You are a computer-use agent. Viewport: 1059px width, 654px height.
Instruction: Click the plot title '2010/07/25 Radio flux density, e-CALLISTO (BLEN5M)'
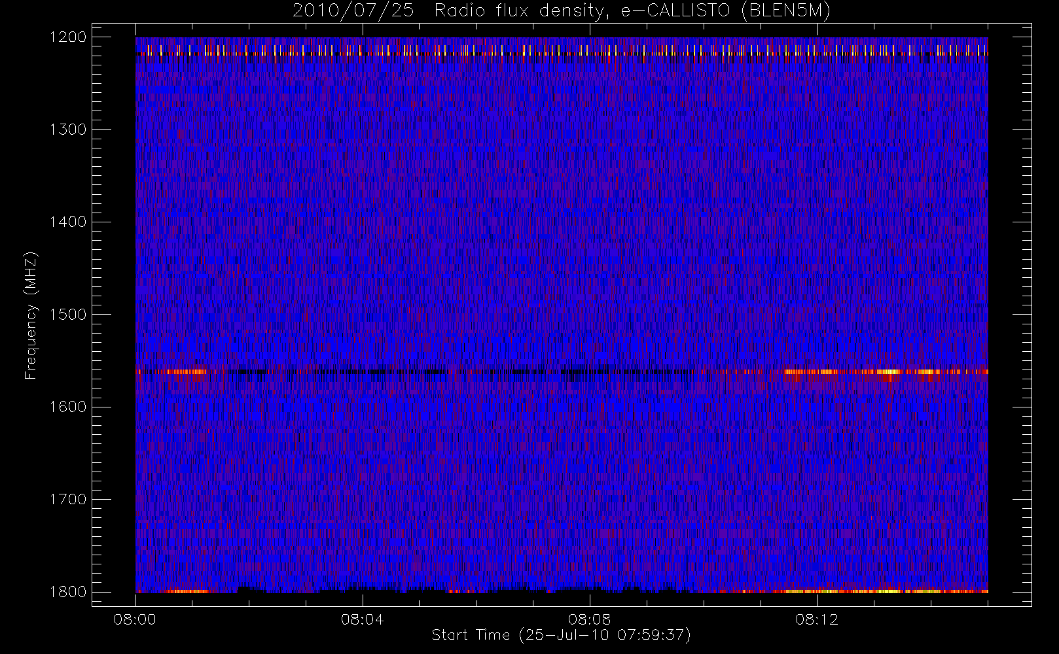coord(562,11)
